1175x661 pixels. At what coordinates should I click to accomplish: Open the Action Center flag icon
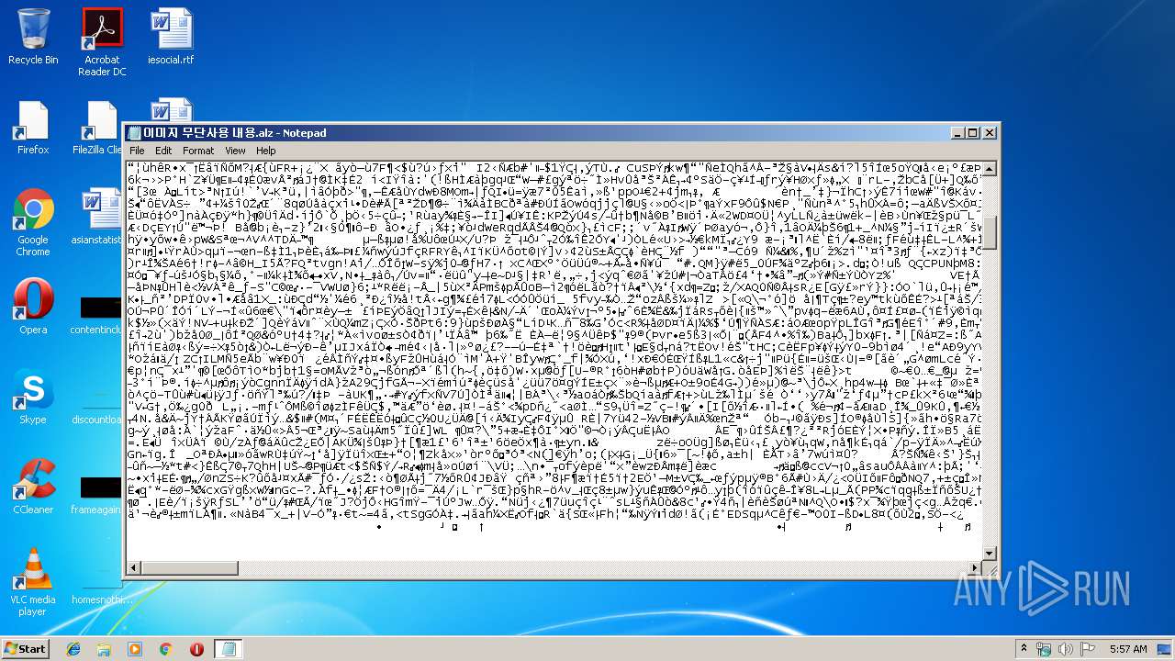pos(1088,649)
